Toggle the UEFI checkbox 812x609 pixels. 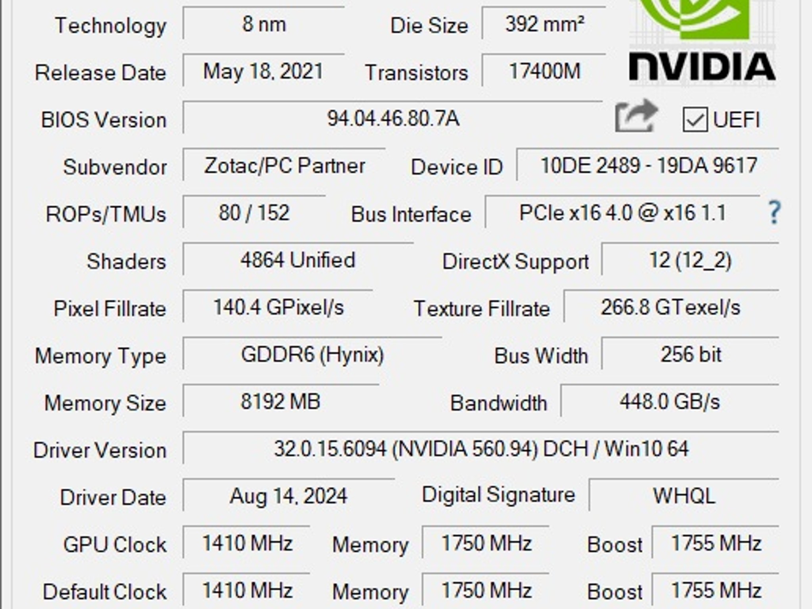[x=695, y=119]
